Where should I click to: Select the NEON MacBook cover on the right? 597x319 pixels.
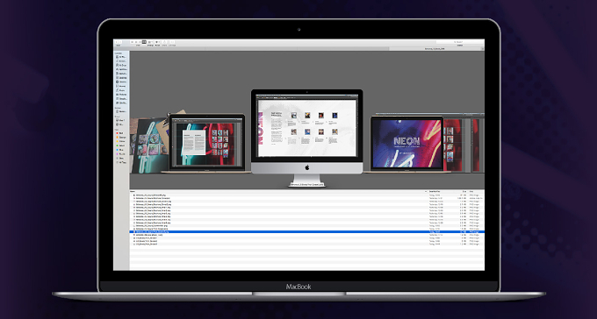pyautogui.click(x=407, y=144)
